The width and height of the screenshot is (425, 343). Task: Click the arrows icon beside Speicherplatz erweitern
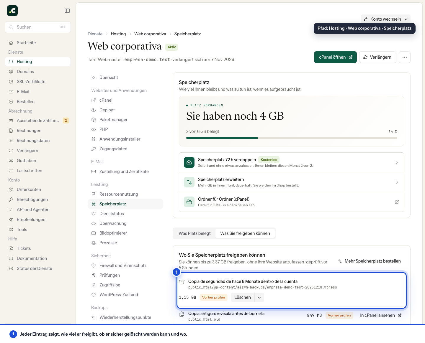coord(189,182)
